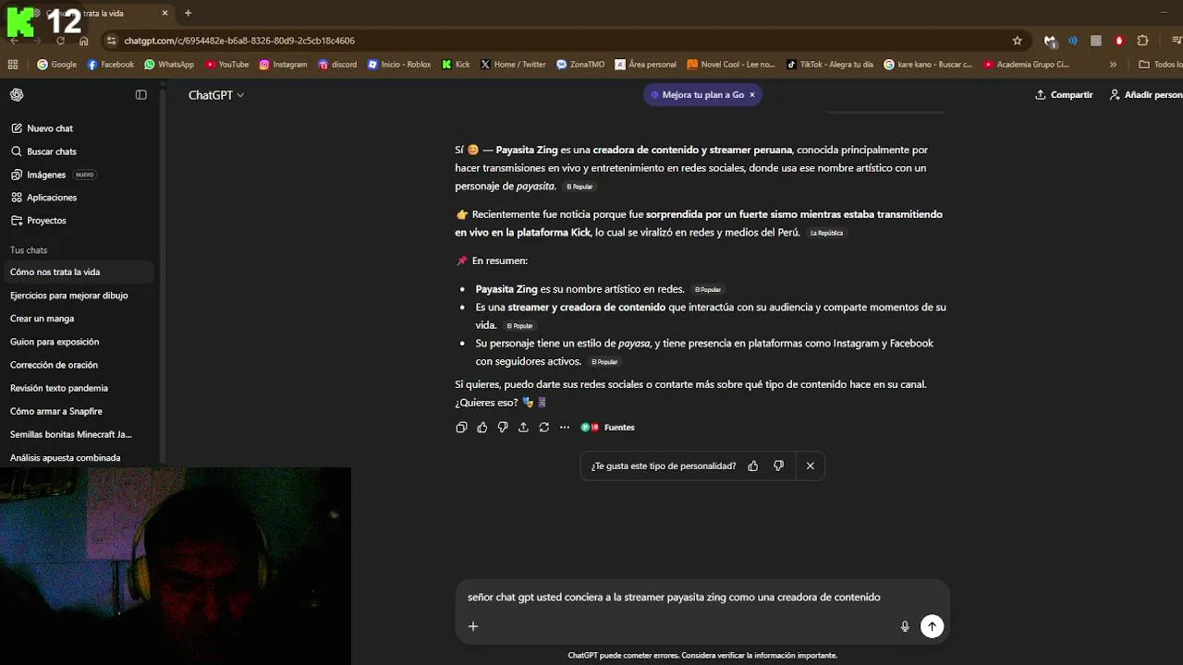View site information icon in address bar
1183x665 pixels.
pyautogui.click(x=112, y=41)
